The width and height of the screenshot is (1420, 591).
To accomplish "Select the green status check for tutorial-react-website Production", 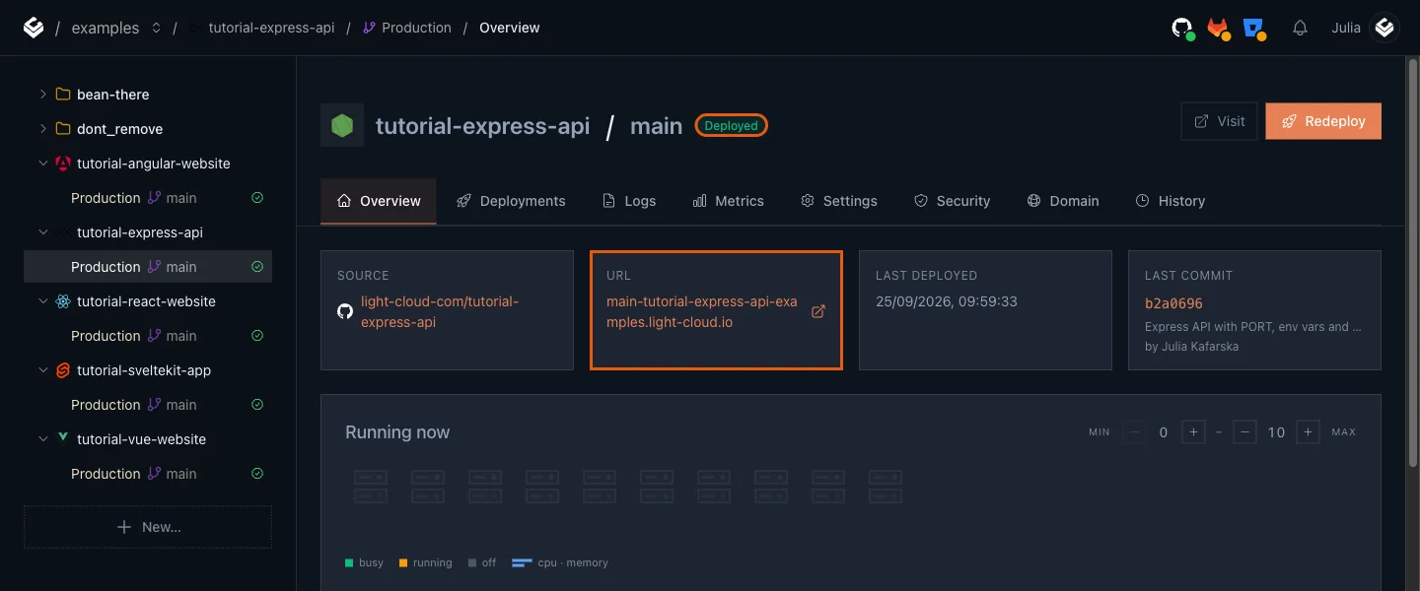I will [x=257, y=336].
